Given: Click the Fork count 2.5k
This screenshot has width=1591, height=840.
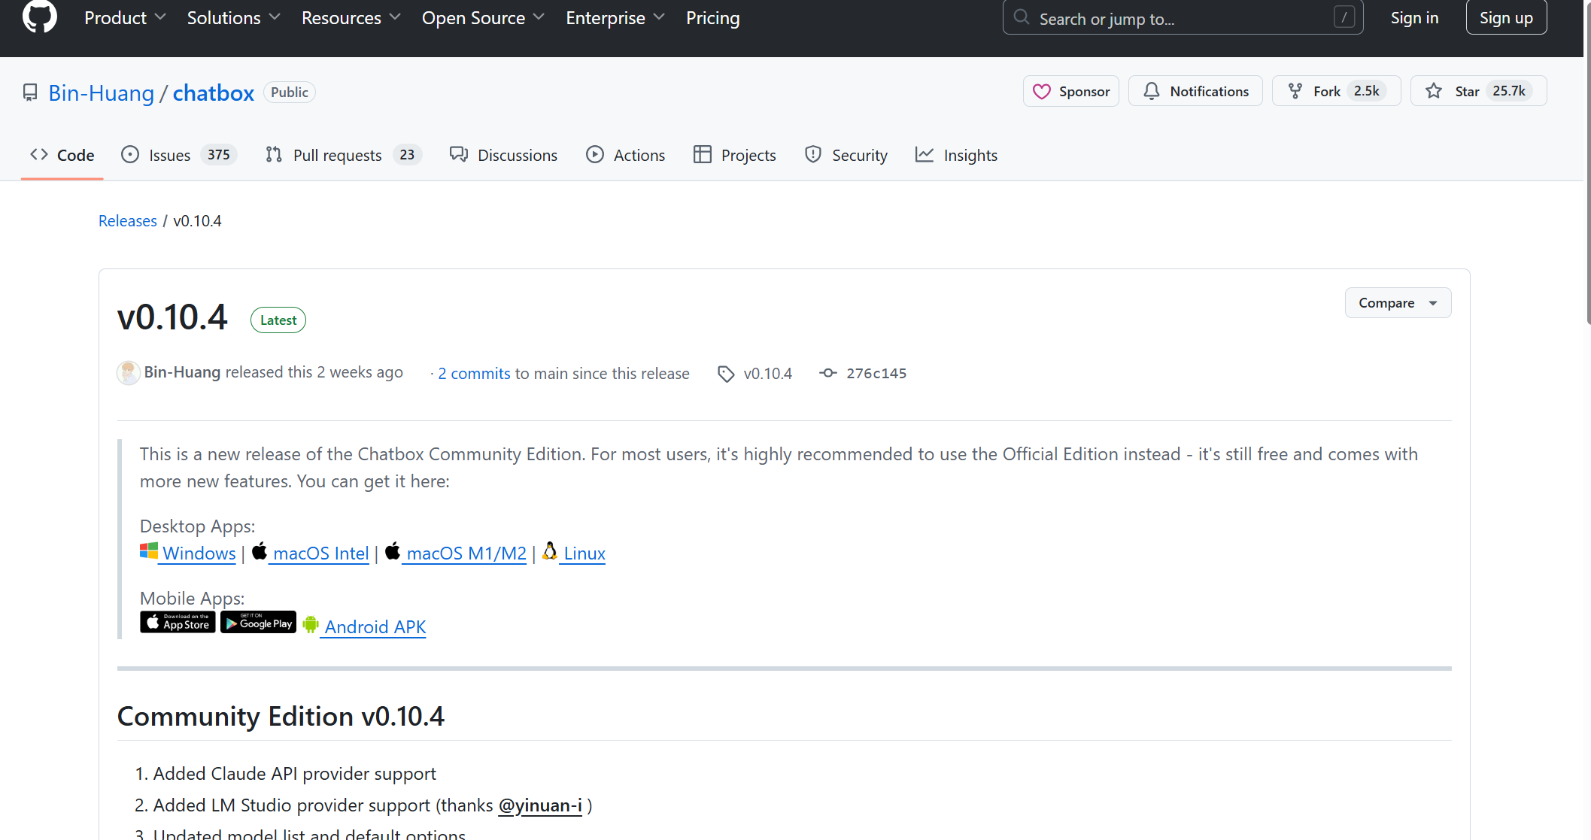Looking at the screenshot, I should [1366, 91].
